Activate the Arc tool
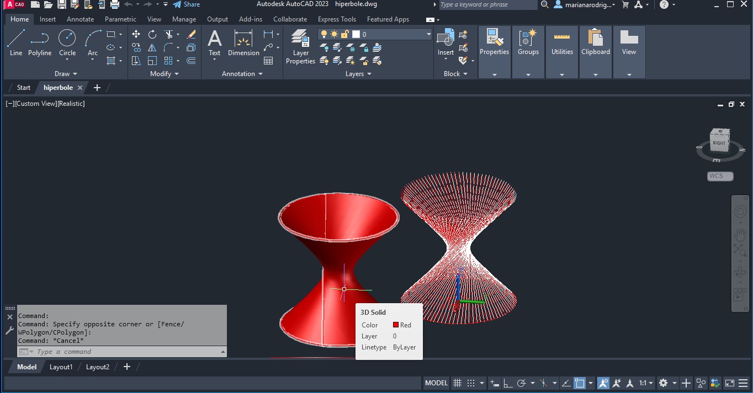 [92, 43]
